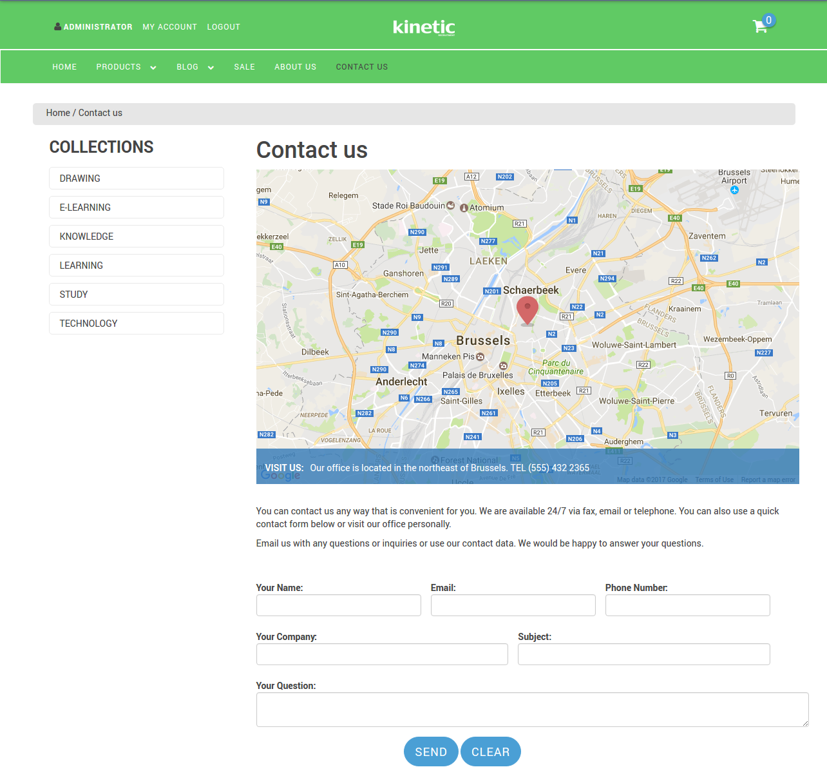
Task: Click the Send button
Action: click(x=431, y=752)
